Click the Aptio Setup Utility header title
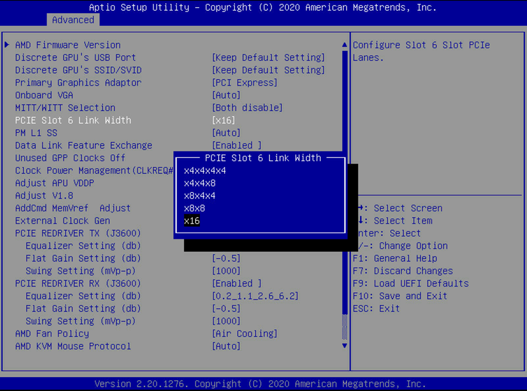 (262, 7)
